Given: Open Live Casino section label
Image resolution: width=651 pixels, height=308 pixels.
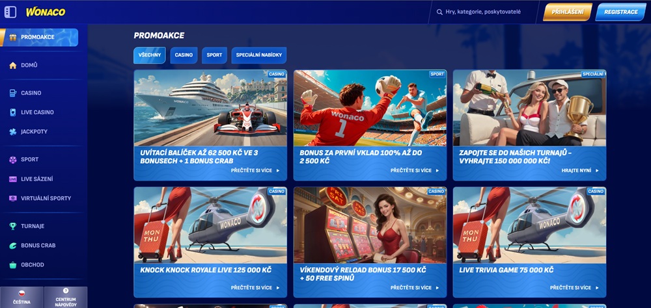Looking at the screenshot, I should point(37,112).
